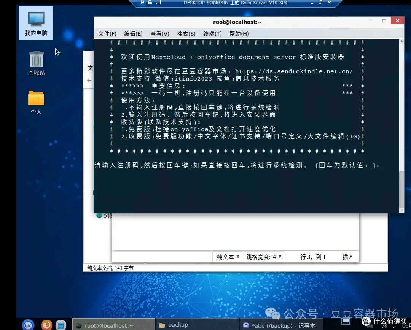The height and width of the screenshot is (330, 411).
Task: Open the 文件(F) terminal menu
Action: [107, 34]
